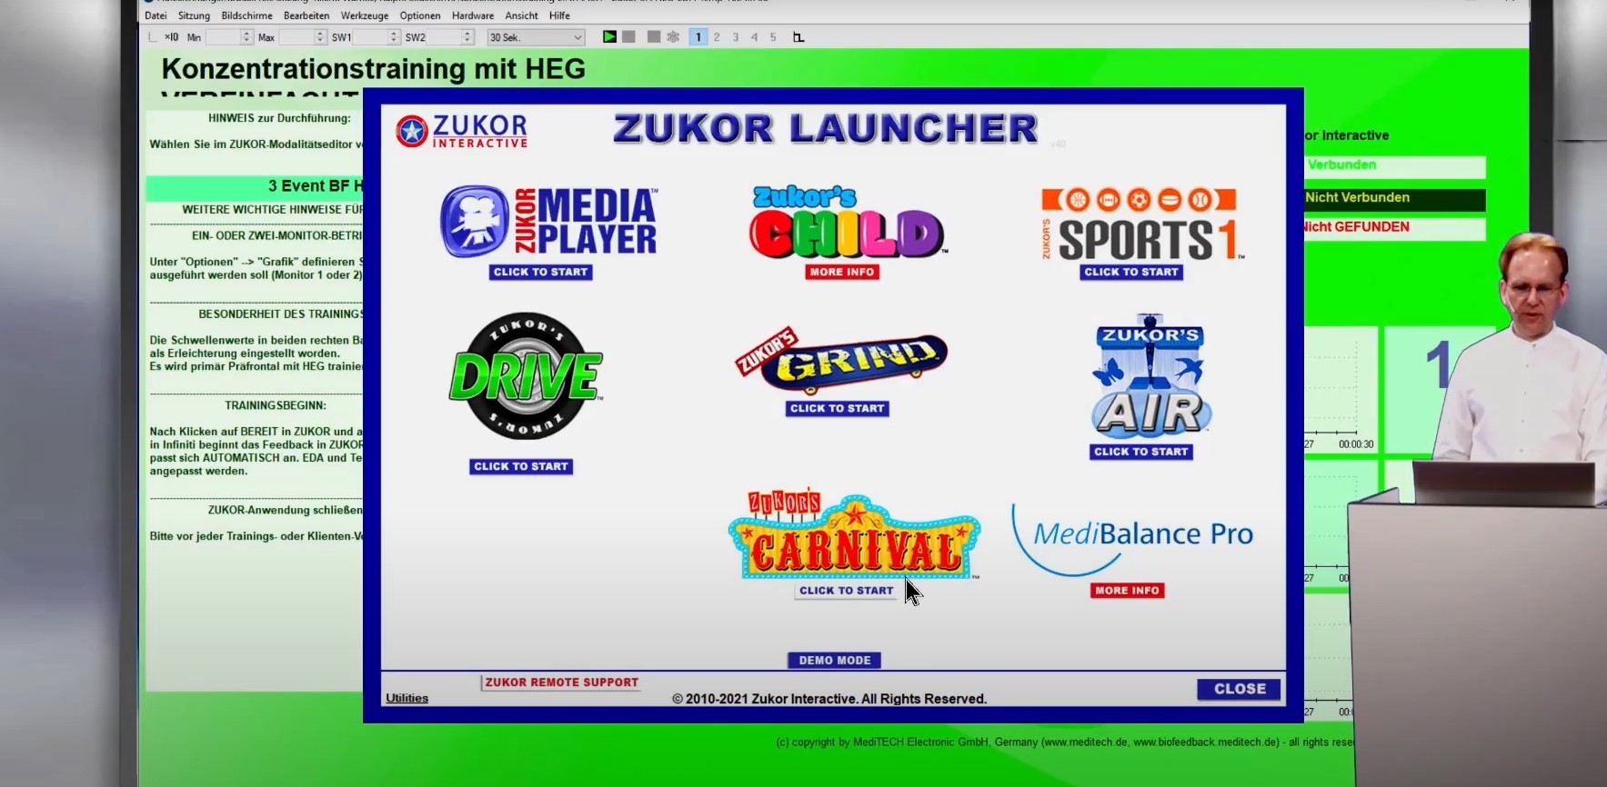Open the Datei menu

coord(156,15)
